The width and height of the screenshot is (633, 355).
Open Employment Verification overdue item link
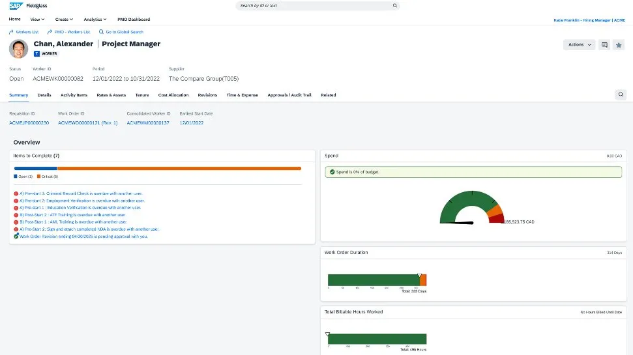coord(82,201)
